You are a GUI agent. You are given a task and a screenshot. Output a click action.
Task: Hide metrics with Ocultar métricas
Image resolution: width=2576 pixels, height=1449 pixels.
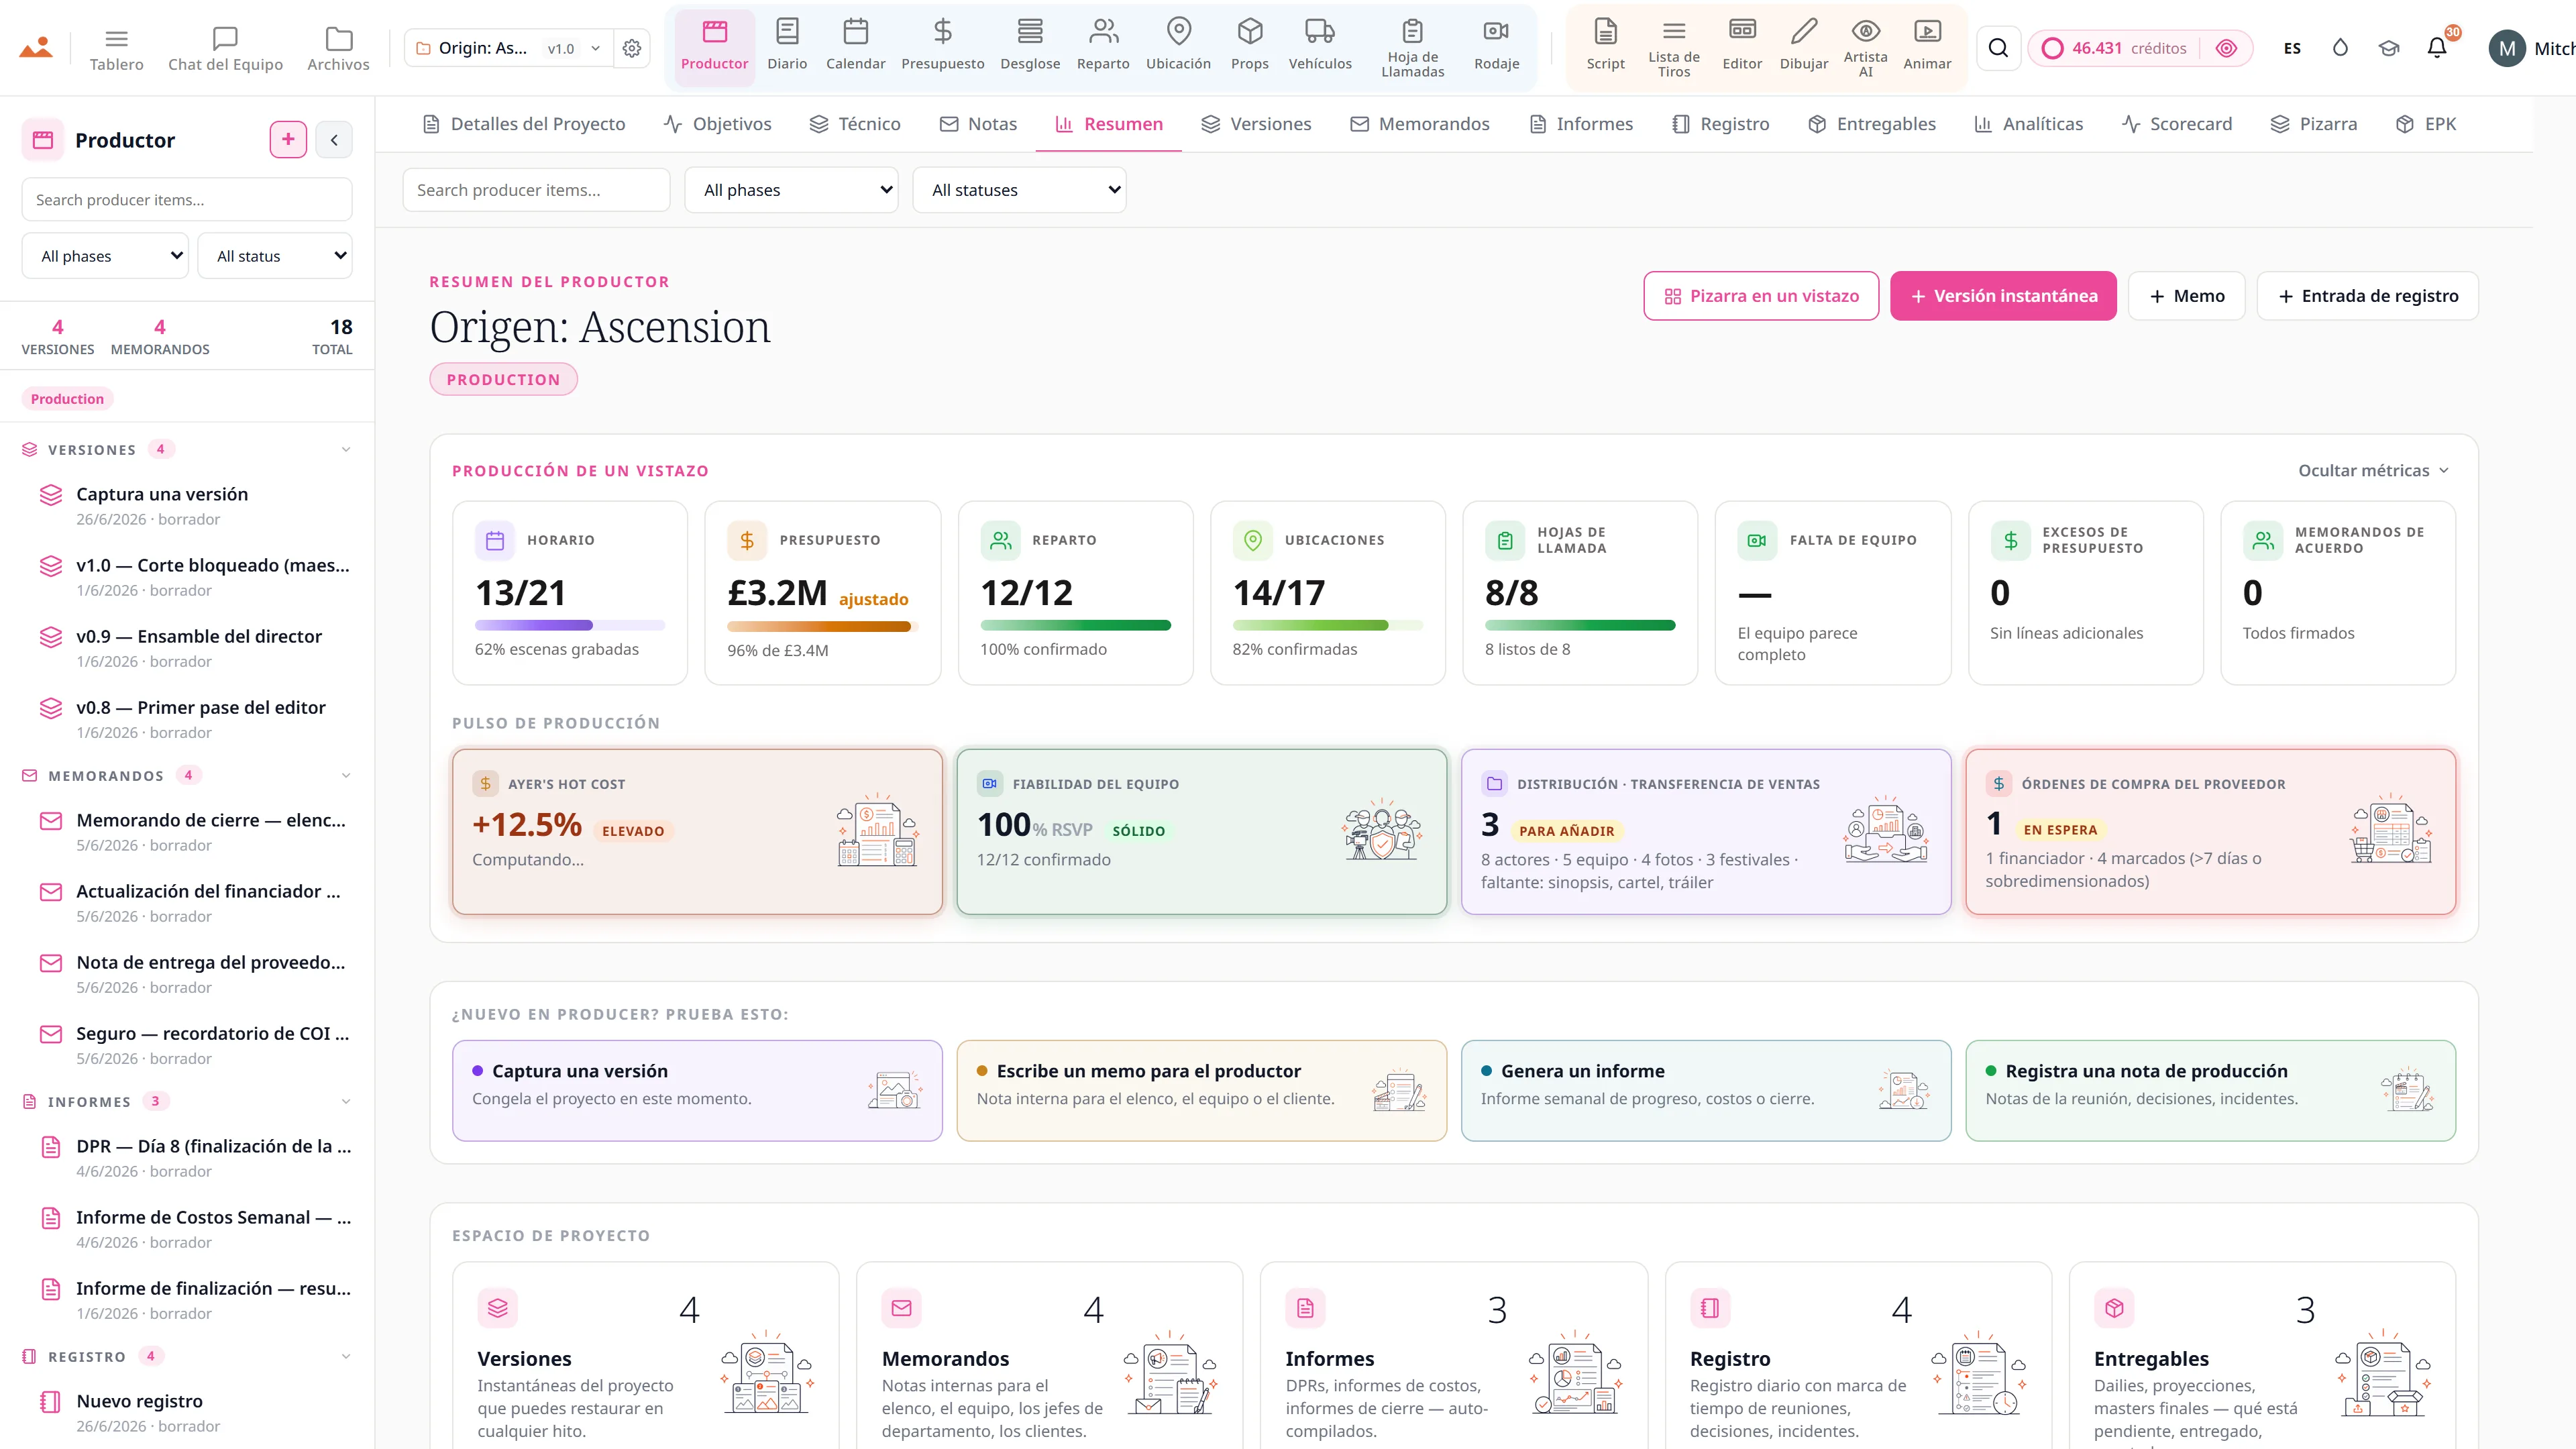pyautogui.click(x=2373, y=471)
